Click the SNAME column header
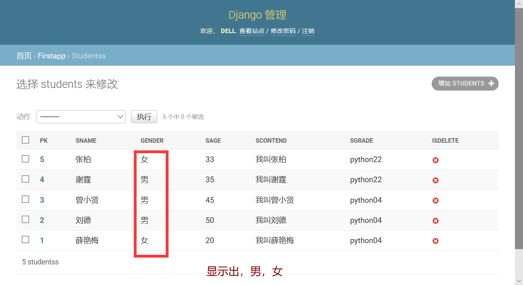The width and height of the screenshot is (523, 285). (86, 141)
